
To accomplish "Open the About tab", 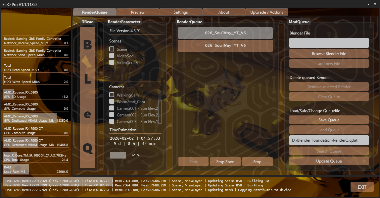I will [x=224, y=12].
